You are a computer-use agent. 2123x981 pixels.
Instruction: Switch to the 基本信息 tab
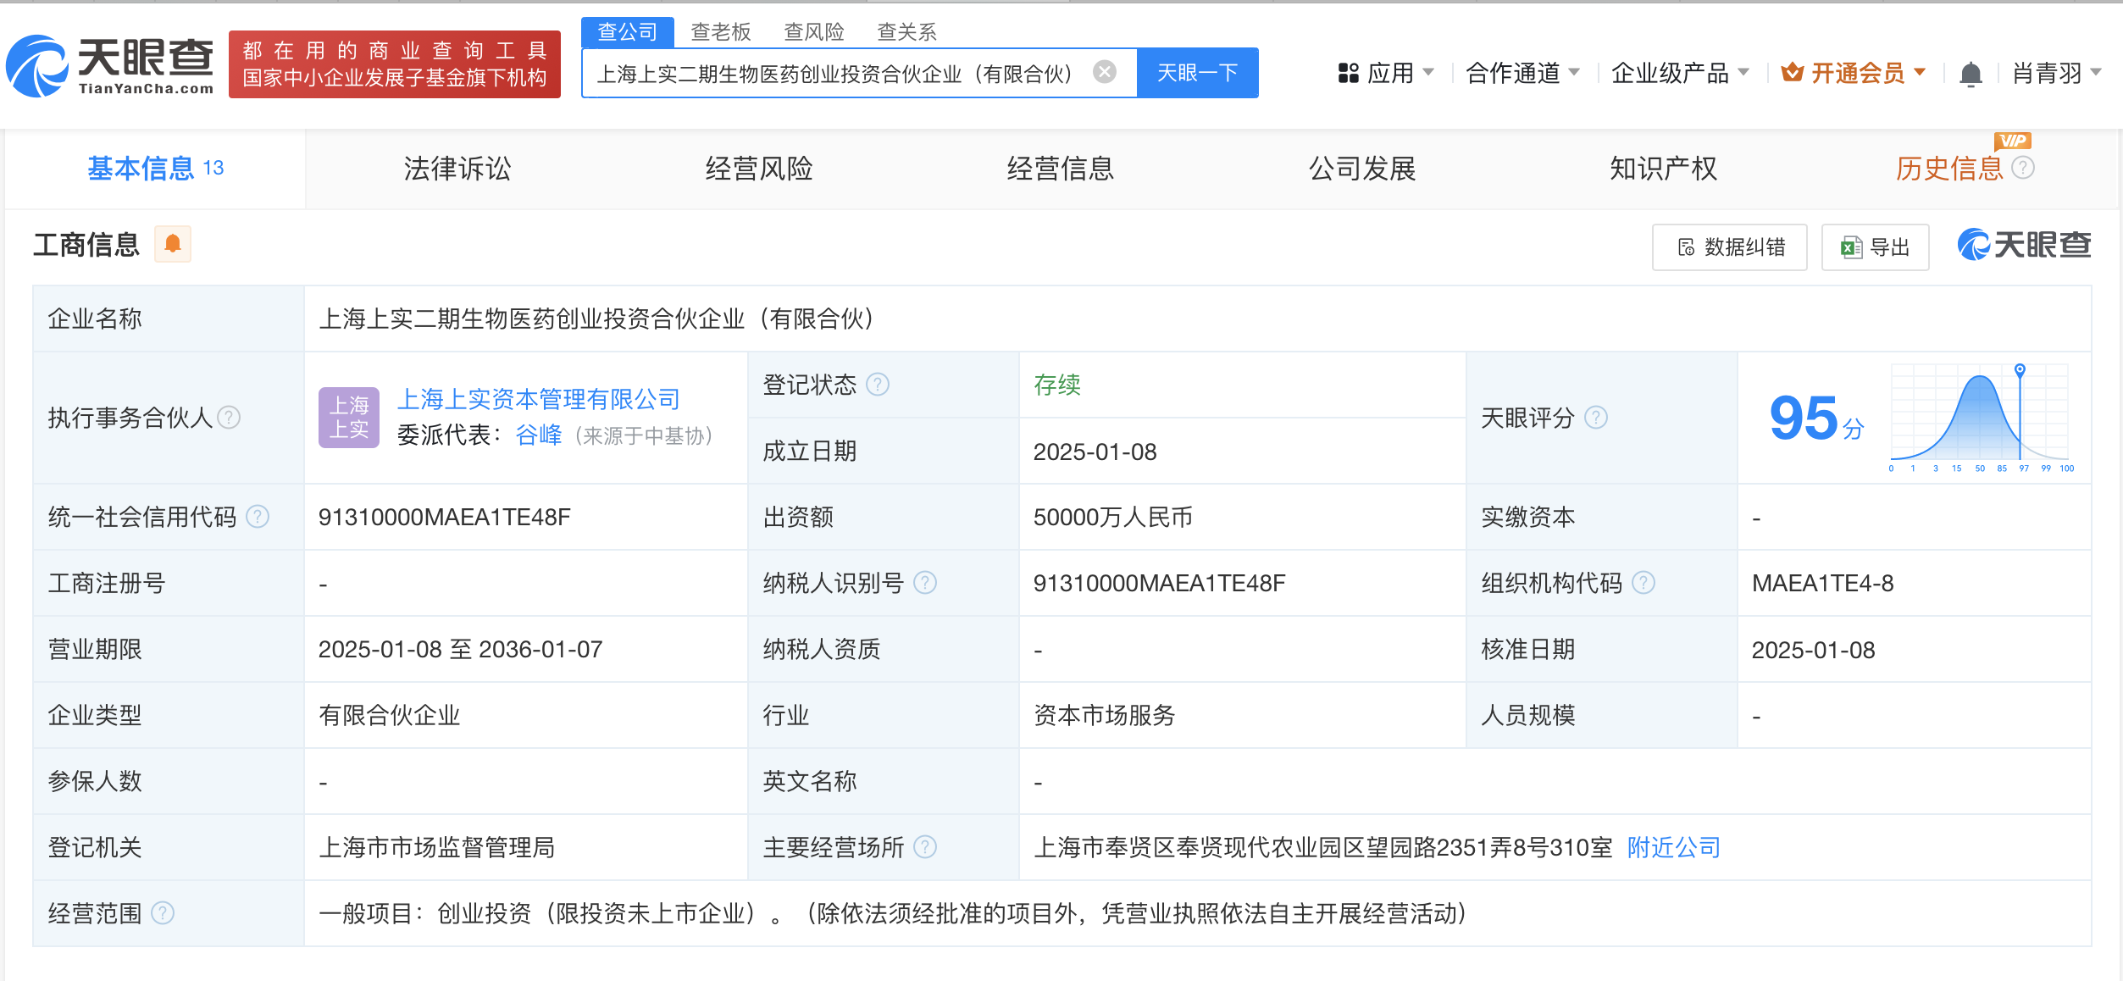pyautogui.click(x=156, y=169)
